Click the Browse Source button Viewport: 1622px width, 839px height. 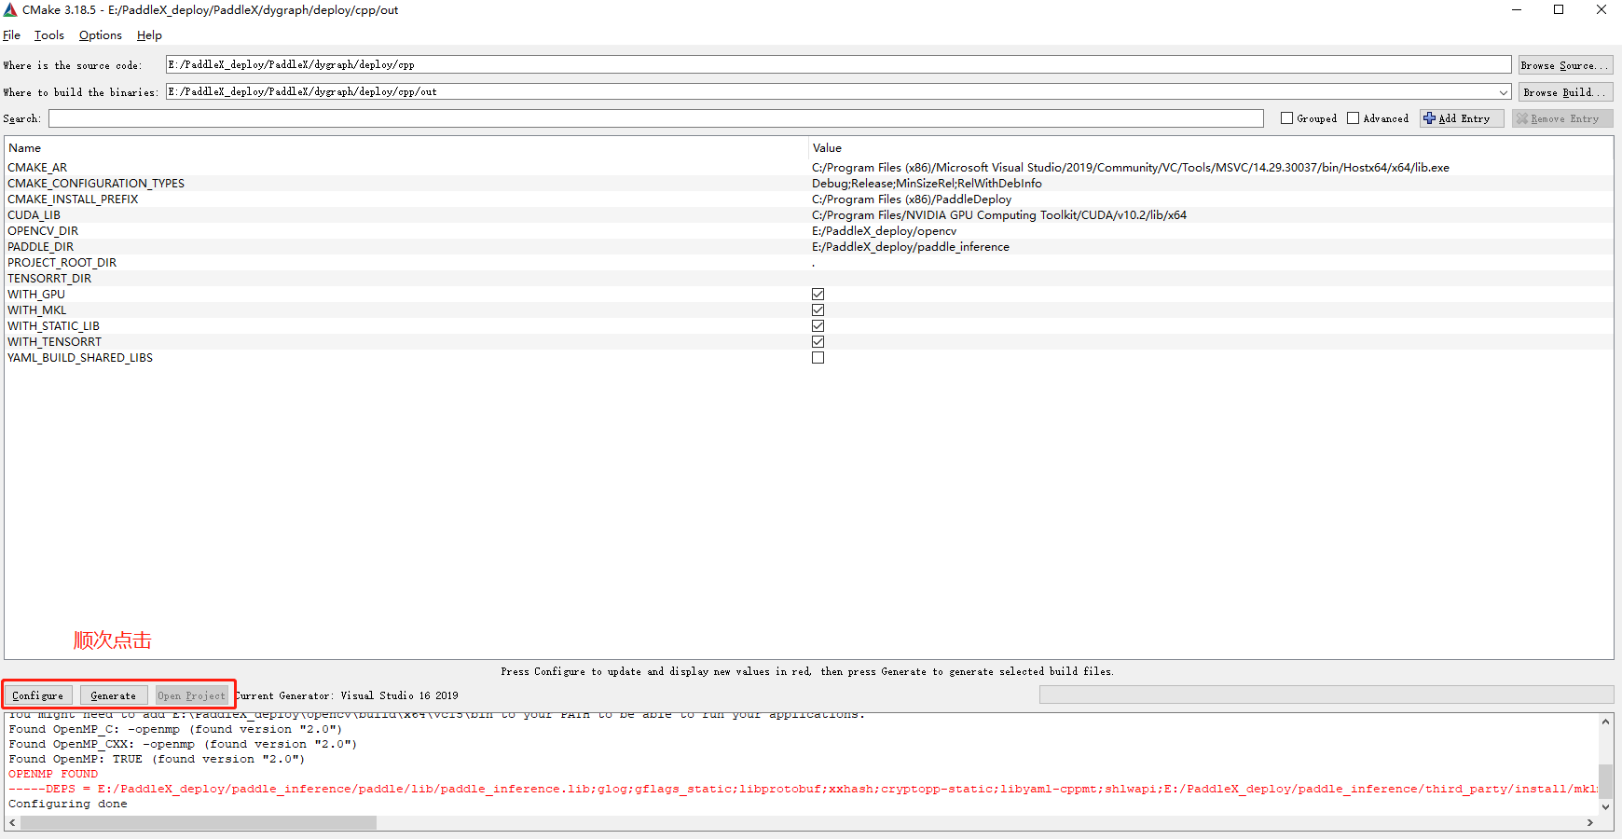(1564, 65)
